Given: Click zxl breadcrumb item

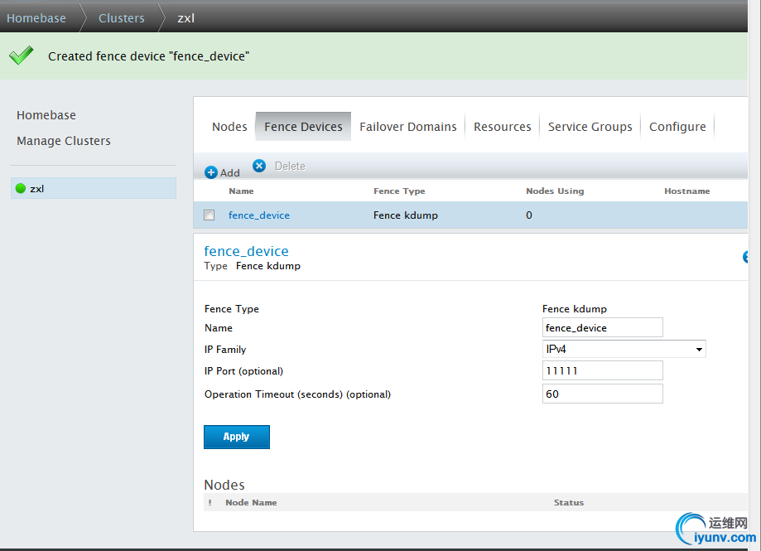Looking at the screenshot, I should pos(185,18).
